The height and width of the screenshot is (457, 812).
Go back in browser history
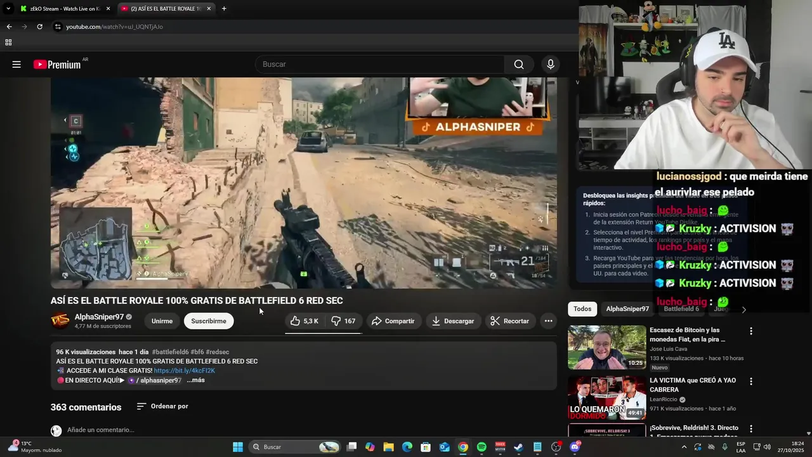tap(9, 27)
